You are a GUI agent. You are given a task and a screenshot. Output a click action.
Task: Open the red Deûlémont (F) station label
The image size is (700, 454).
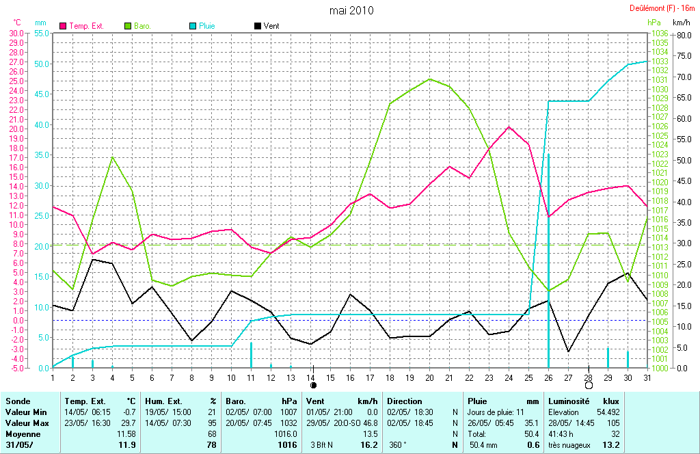tap(662, 8)
